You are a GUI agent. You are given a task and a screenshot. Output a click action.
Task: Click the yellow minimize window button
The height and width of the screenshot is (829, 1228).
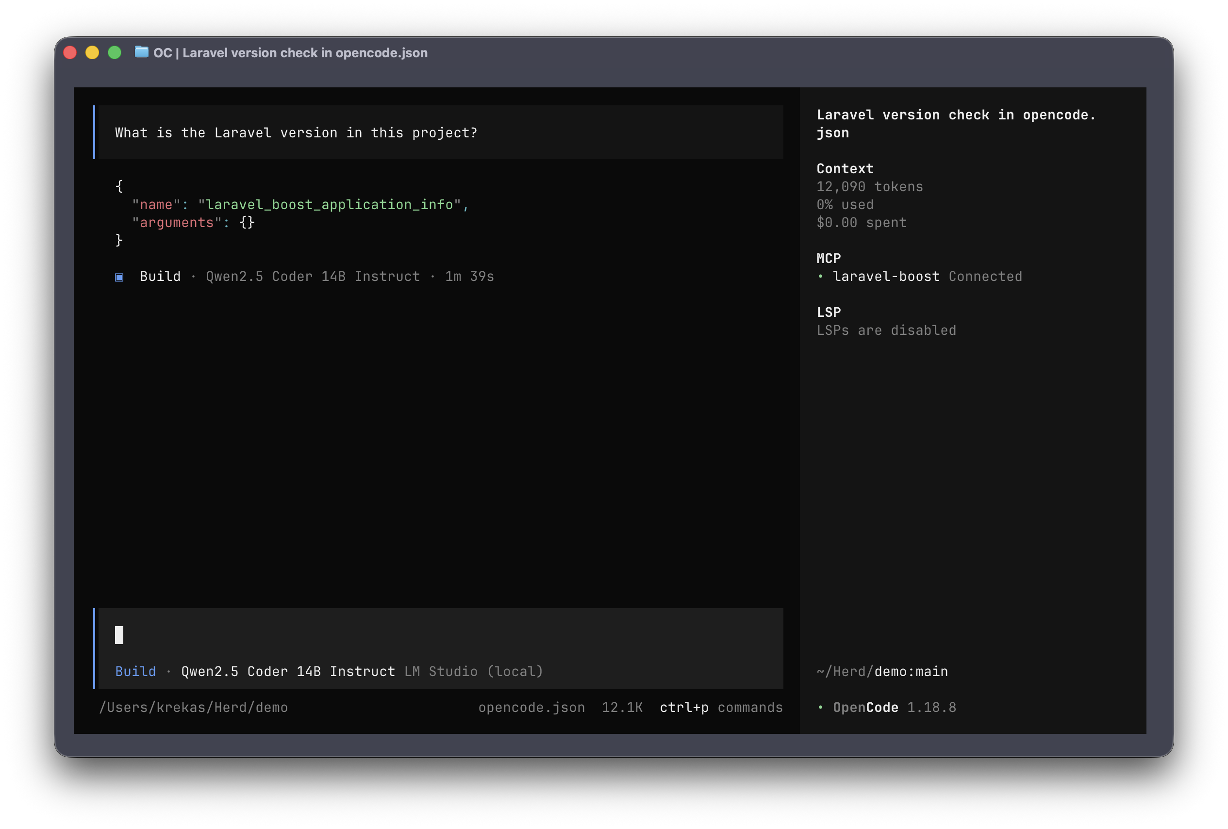[93, 52]
